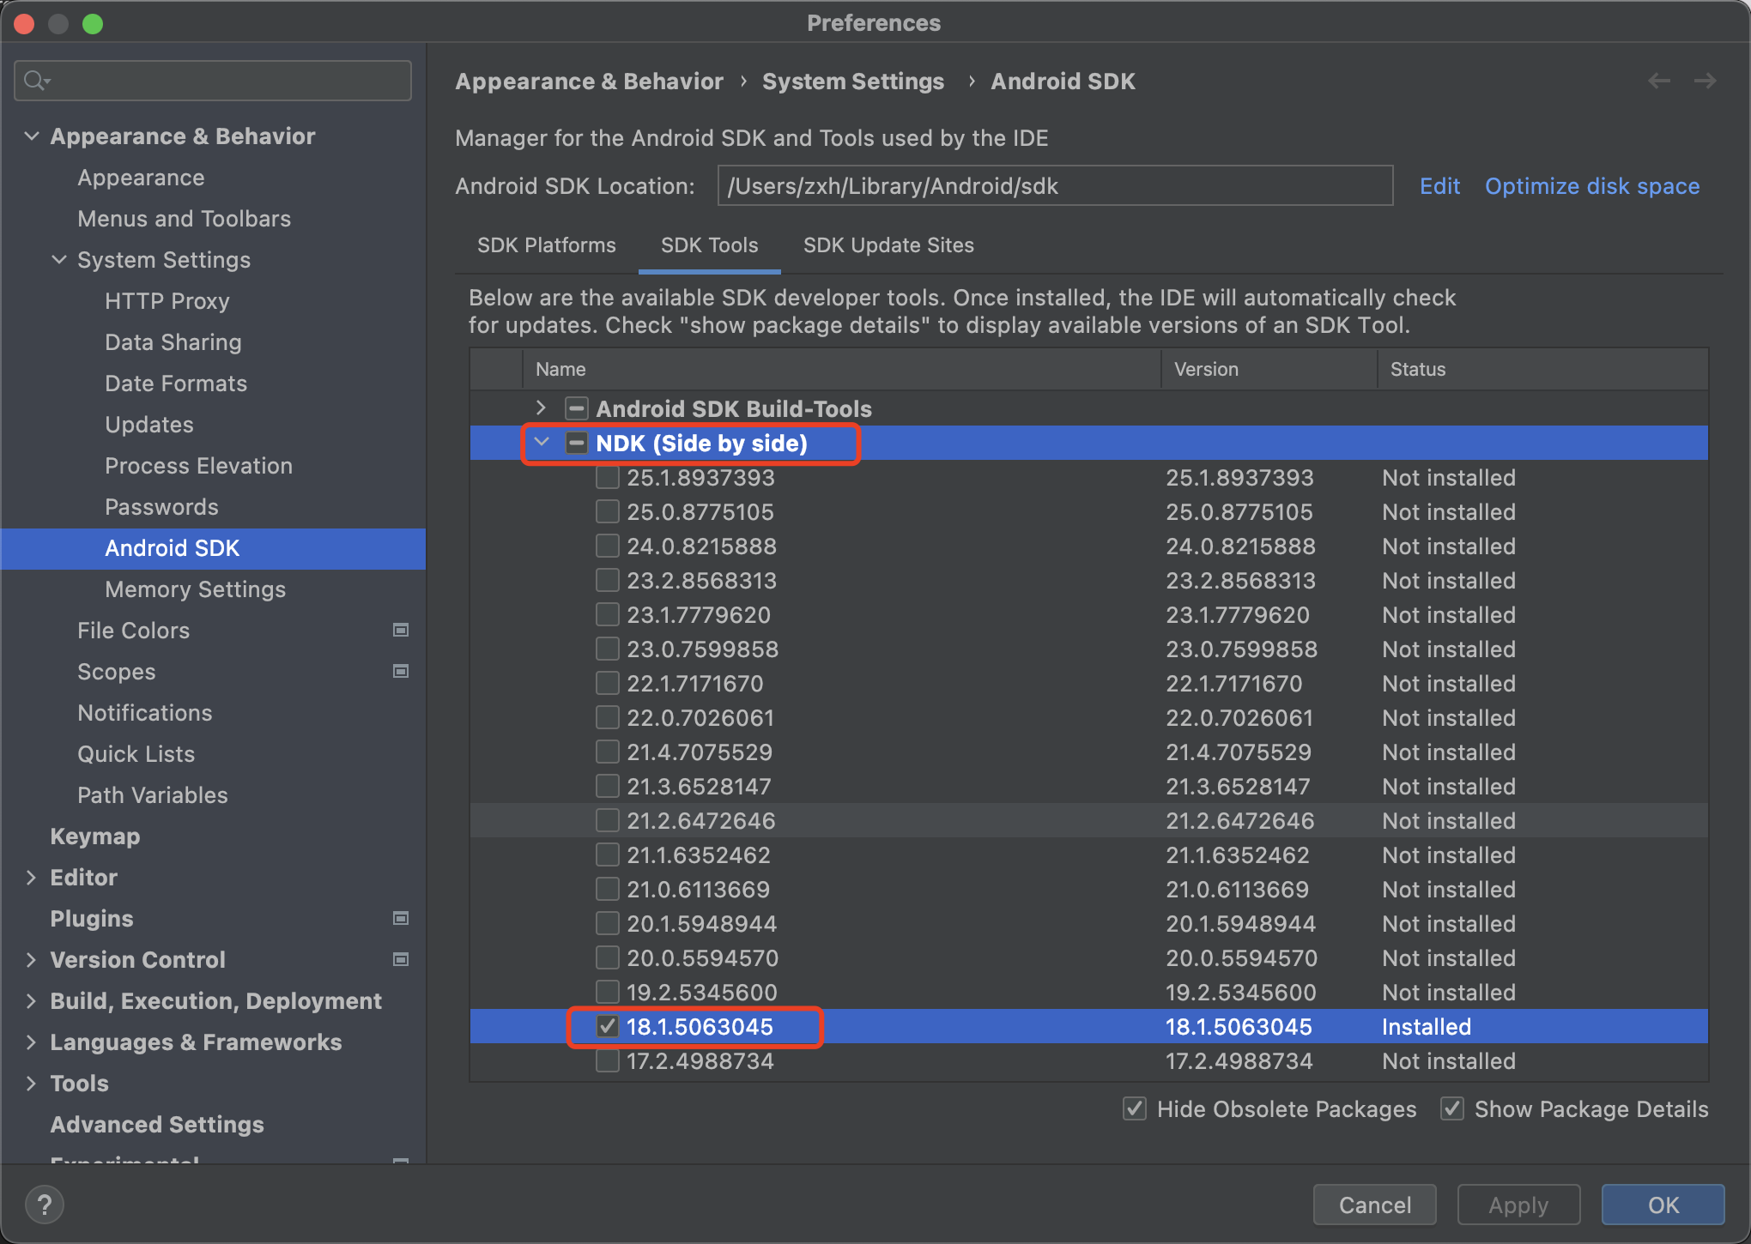Screen dimensions: 1751x1244
Task: Select the SDK Platforms tab
Action: pyautogui.click(x=546, y=245)
